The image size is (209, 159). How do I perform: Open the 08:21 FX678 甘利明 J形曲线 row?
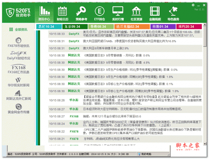click(125, 139)
